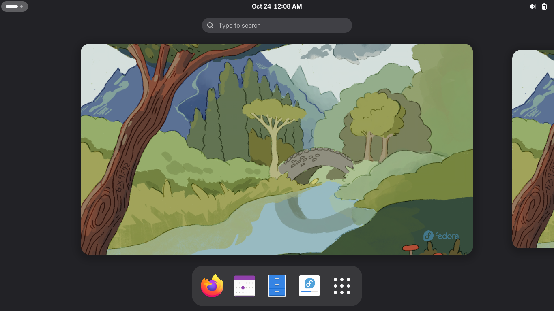Click the volume speaker icon in the top bar
The width and height of the screenshot is (554, 311).
[533, 6]
